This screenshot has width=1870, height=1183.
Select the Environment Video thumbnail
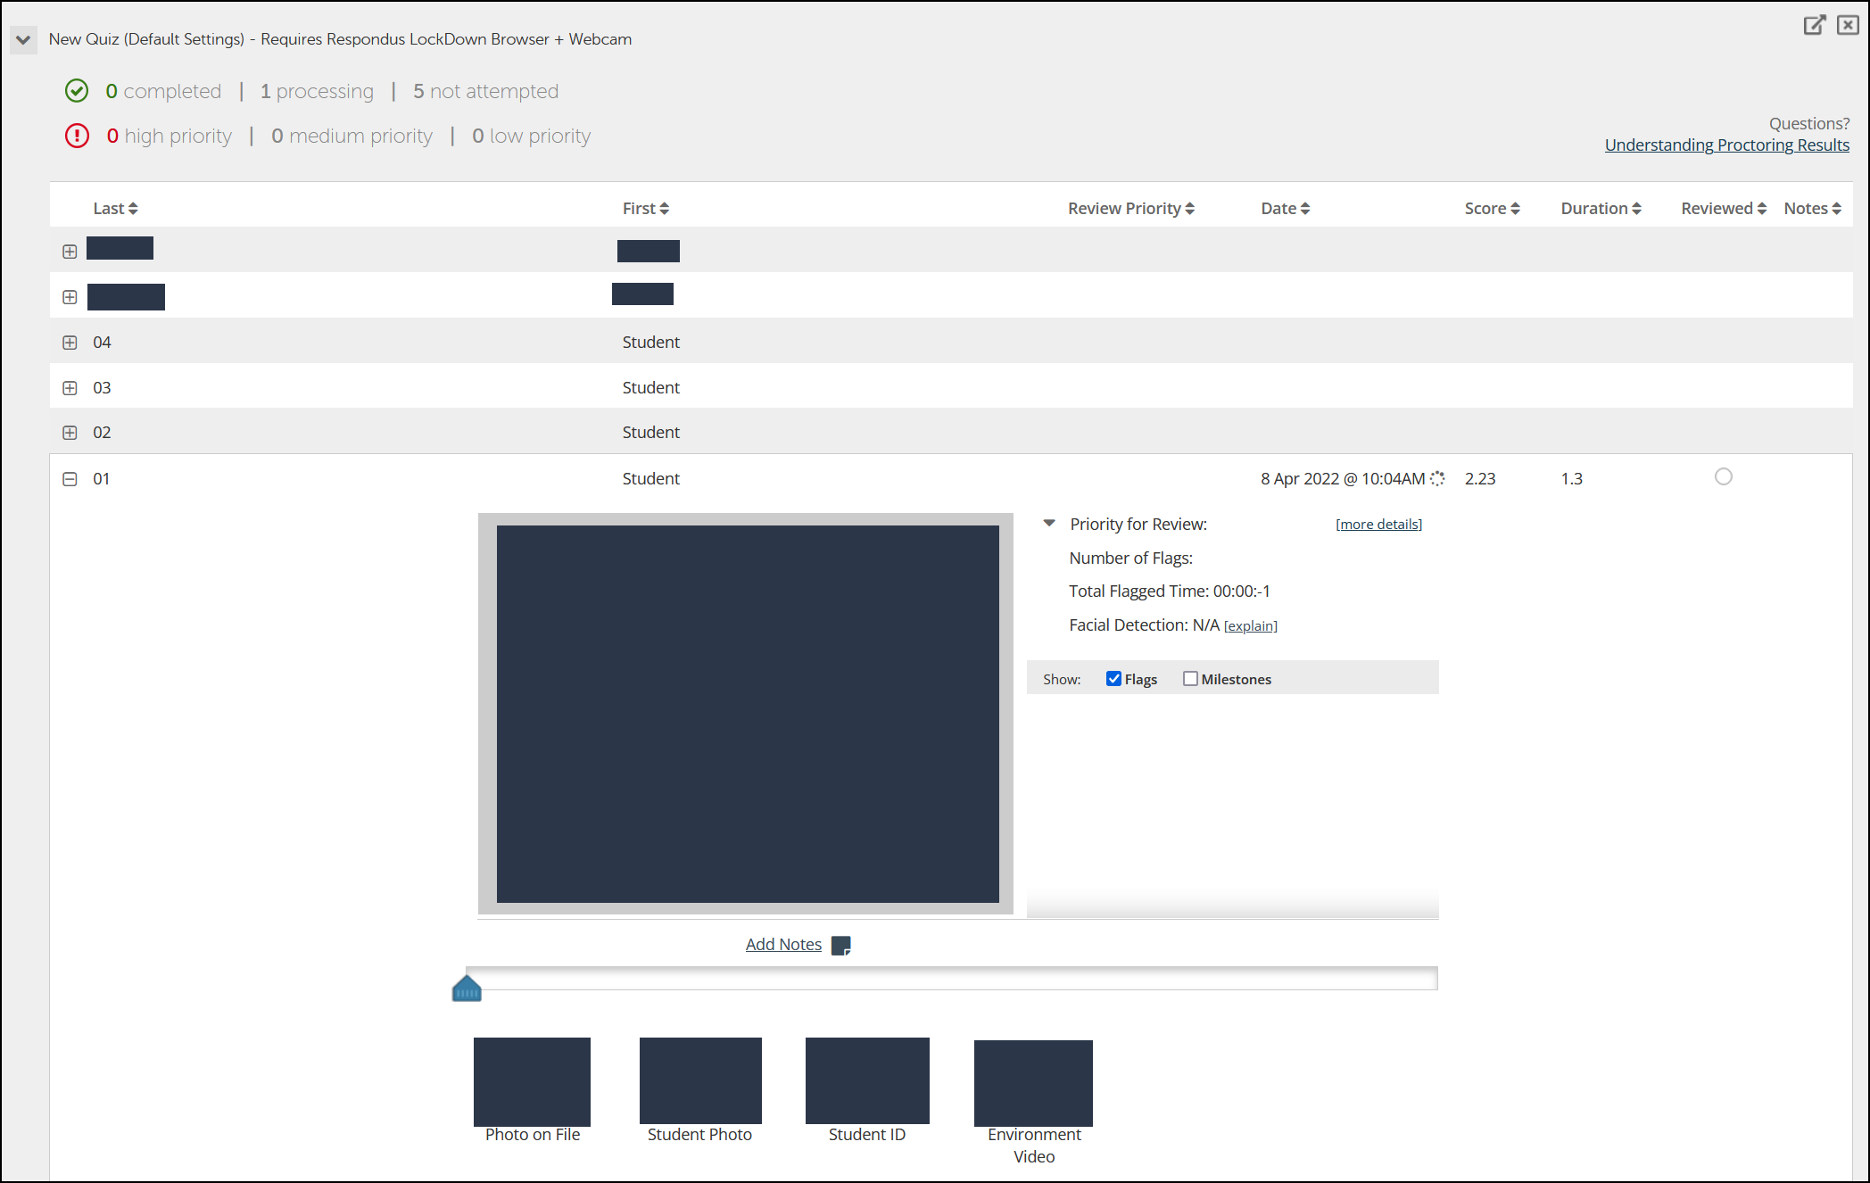(1035, 1080)
